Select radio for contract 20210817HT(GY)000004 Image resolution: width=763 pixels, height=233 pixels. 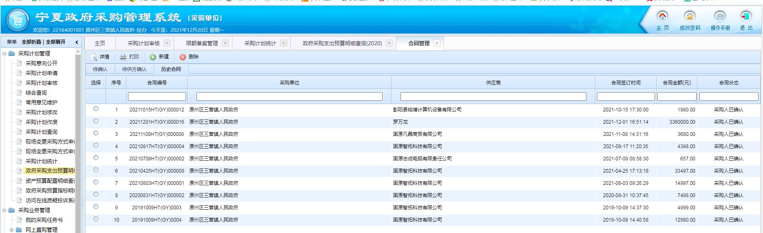tap(96, 145)
